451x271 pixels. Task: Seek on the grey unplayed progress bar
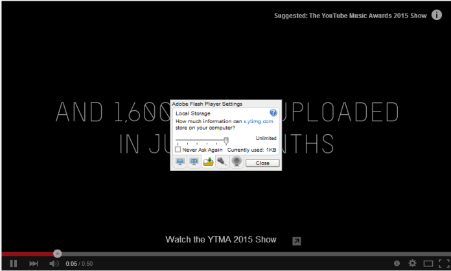coord(256,254)
